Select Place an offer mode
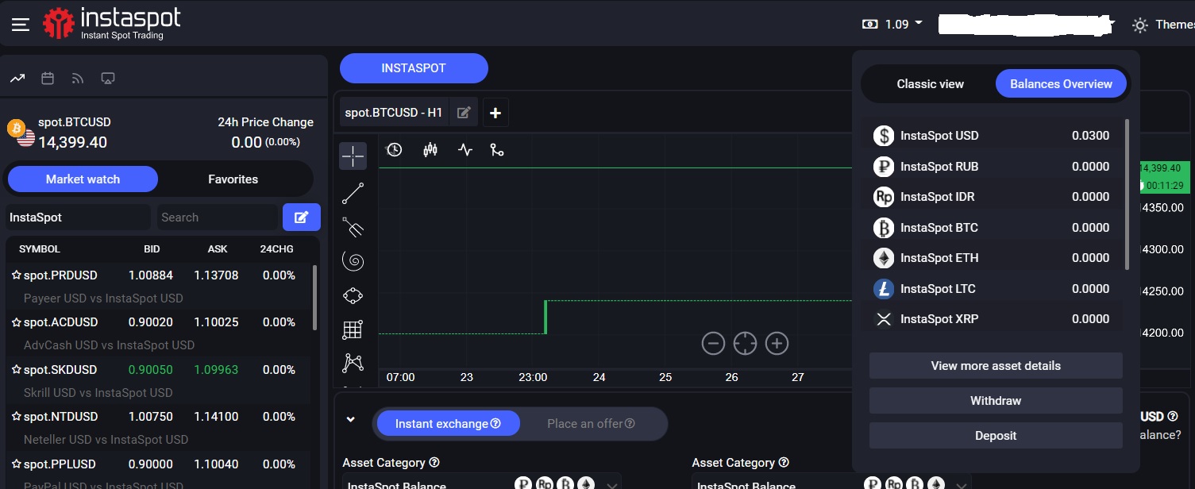 [591, 424]
